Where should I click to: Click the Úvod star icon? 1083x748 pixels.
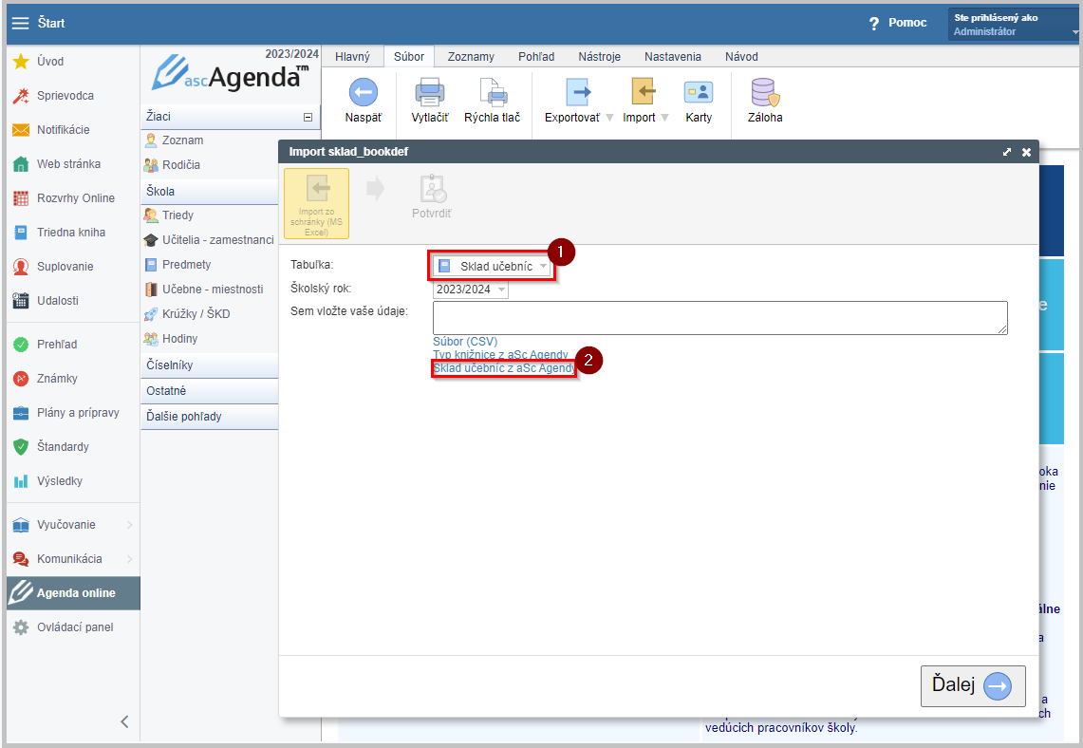pyautogui.click(x=21, y=62)
